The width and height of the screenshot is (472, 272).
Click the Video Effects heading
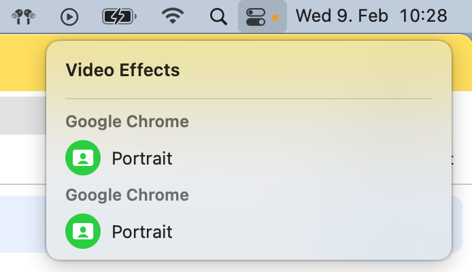[122, 69]
